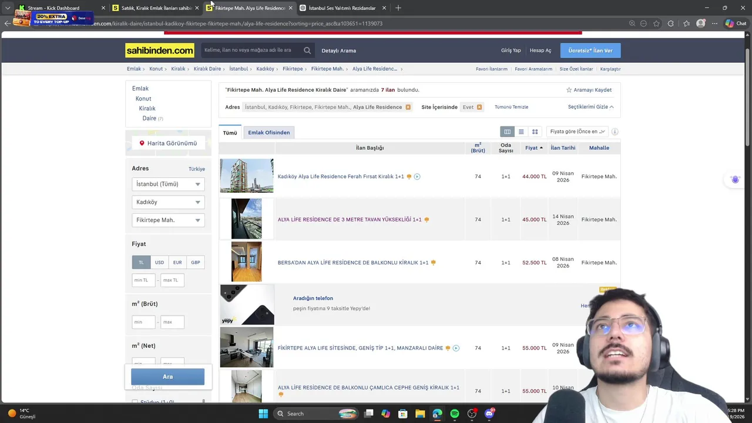
Task: Open the tab list chevron in browser
Action: (7, 8)
